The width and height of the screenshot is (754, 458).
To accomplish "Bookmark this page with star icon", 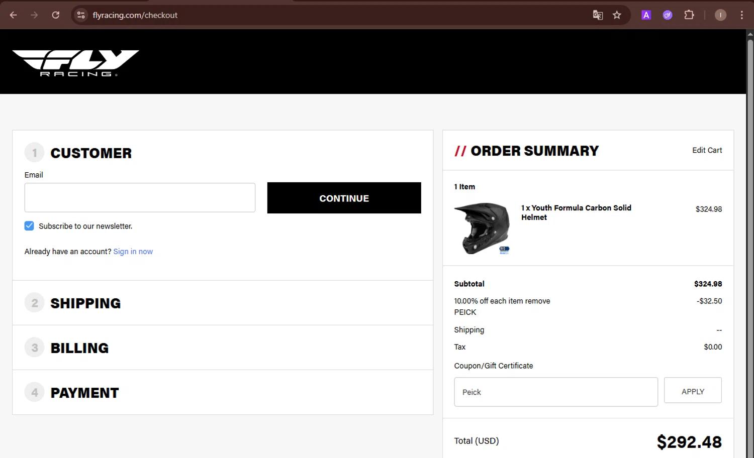I will pyautogui.click(x=617, y=15).
